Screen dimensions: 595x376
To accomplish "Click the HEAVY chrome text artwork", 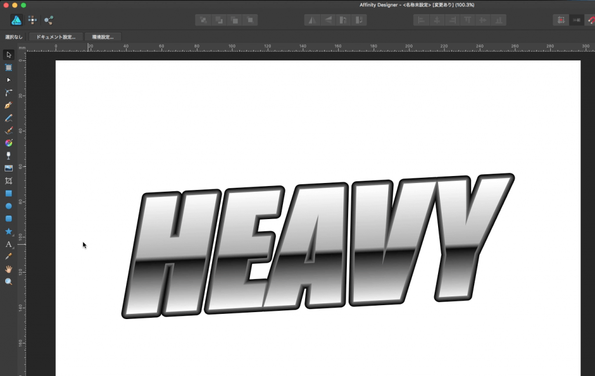I will point(318,246).
